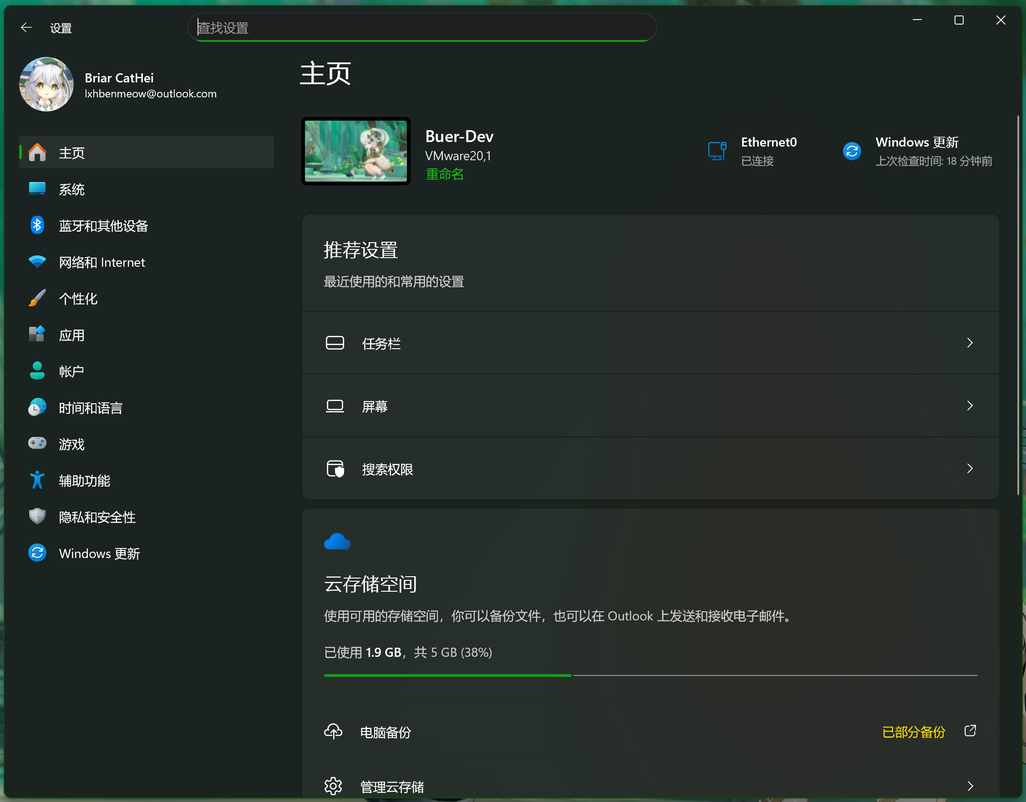Image resolution: width=1026 pixels, height=802 pixels.
Task: Open the 已部分备份 status link
Action: (913, 732)
